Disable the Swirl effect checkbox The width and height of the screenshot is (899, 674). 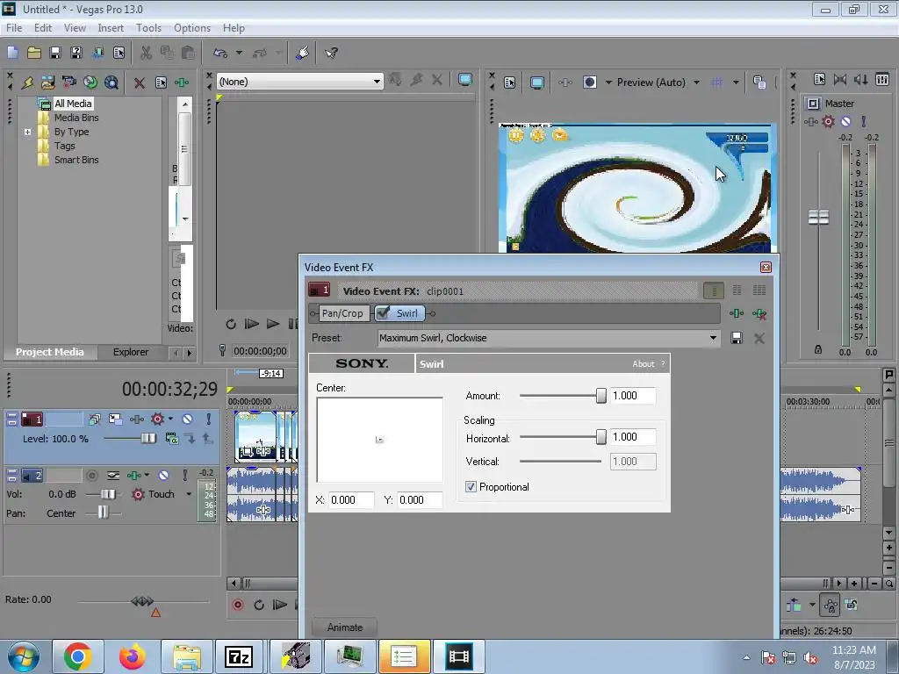(x=383, y=313)
